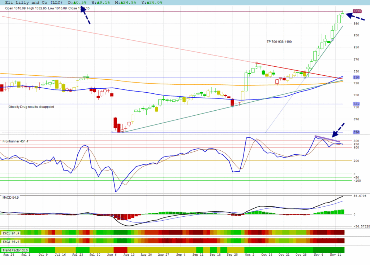Select the MACD 54.9 indicator title

click(x=10, y=198)
